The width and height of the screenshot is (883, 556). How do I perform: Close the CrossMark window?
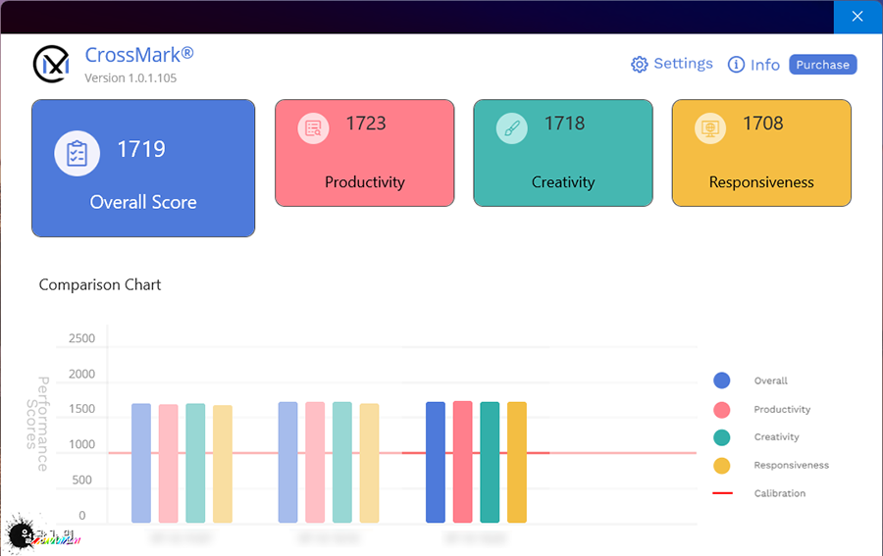857,17
